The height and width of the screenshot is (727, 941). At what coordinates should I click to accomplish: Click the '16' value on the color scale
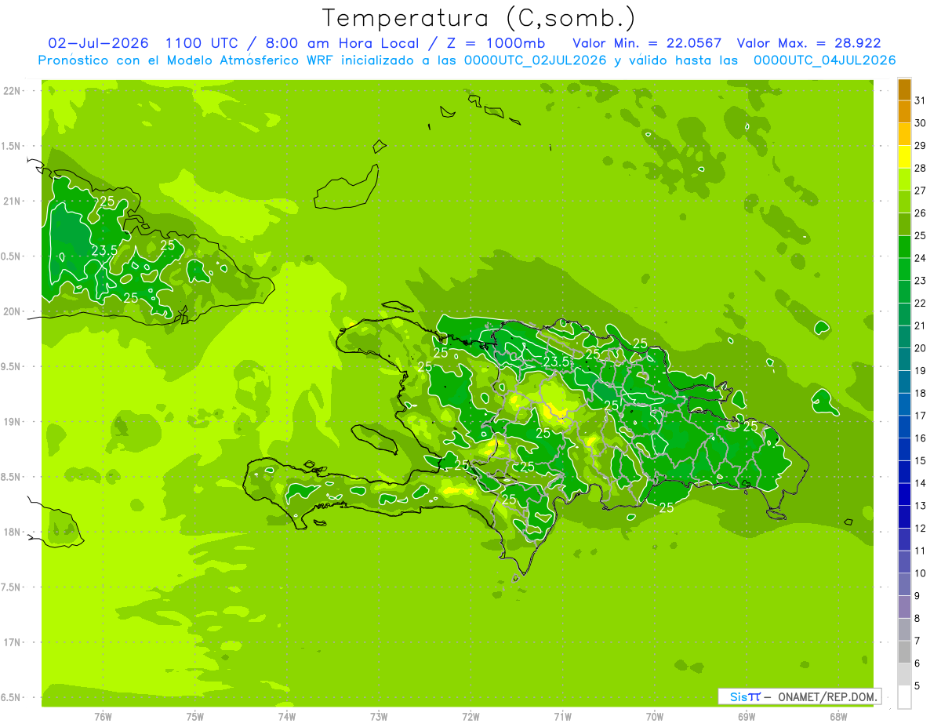[x=921, y=438]
